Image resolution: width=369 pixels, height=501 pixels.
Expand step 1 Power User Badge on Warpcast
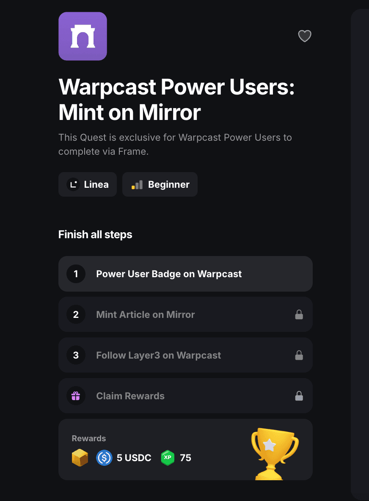pos(185,274)
